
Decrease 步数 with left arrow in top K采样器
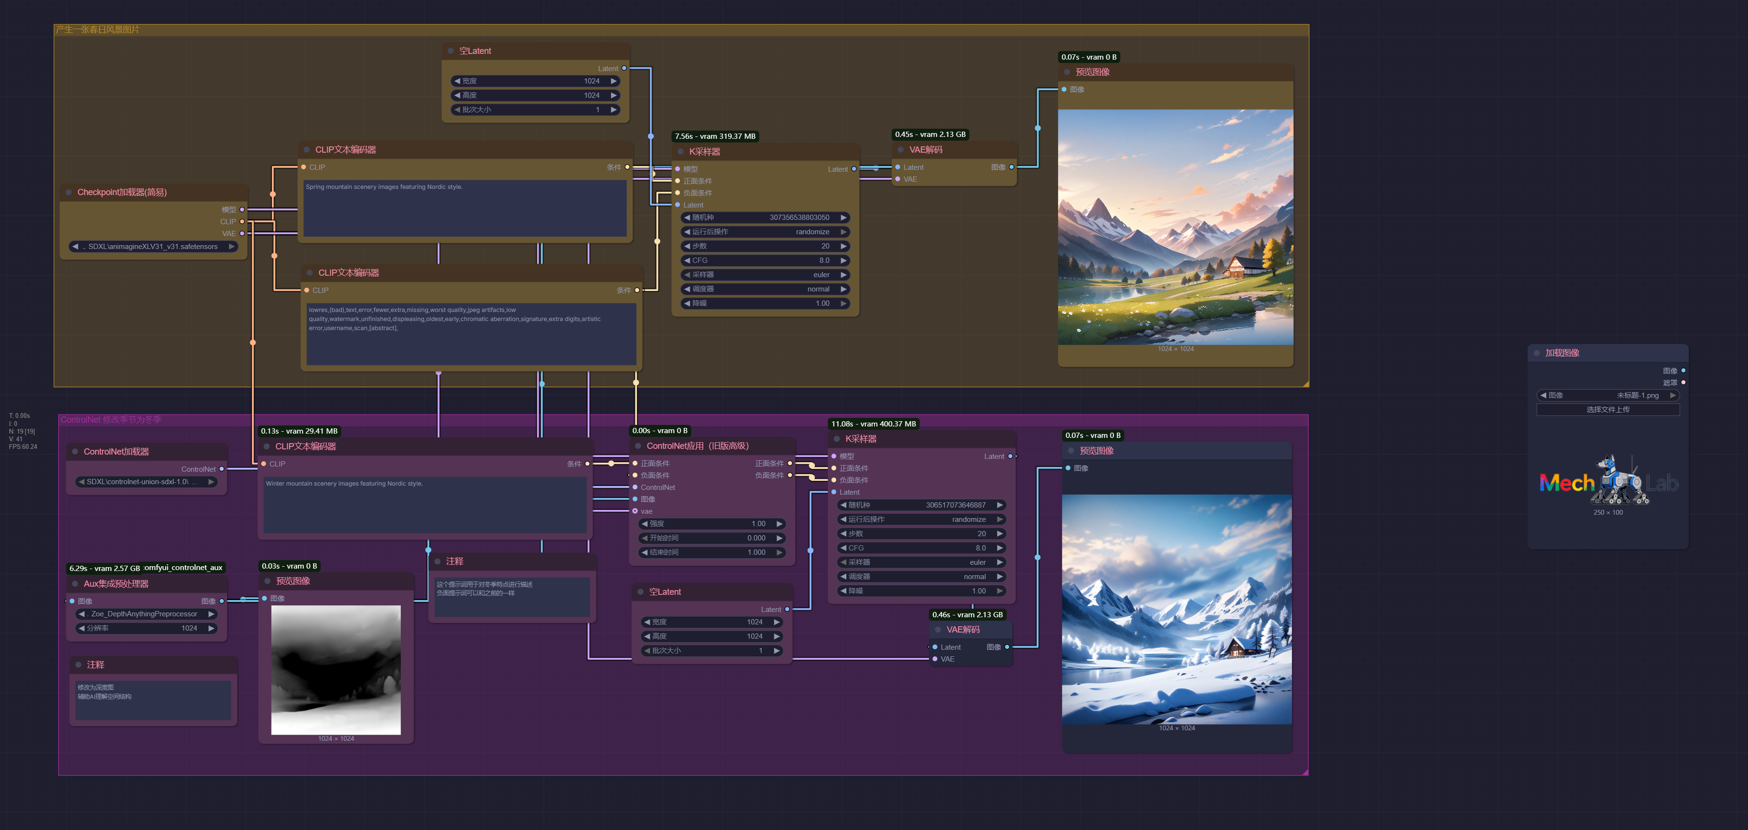coord(687,246)
